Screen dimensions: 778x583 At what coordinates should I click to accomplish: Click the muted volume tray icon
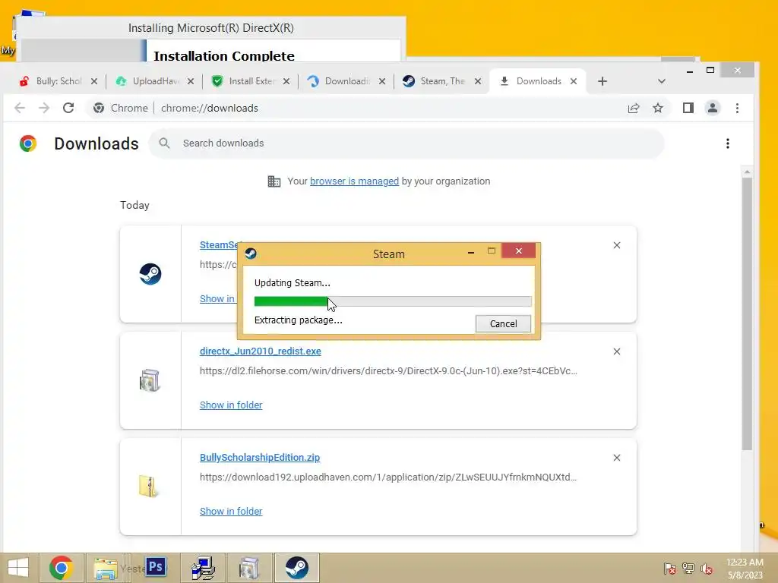click(x=707, y=569)
